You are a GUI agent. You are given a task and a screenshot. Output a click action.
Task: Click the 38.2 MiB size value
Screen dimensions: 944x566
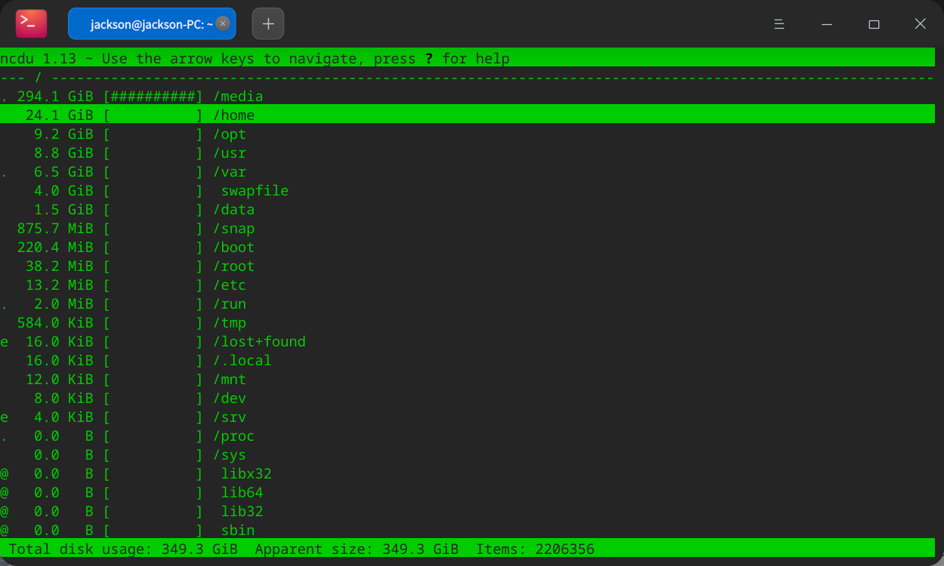[x=60, y=266]
